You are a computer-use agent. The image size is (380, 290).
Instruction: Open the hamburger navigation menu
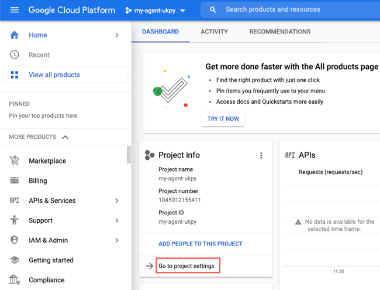(x=14, y=10)
